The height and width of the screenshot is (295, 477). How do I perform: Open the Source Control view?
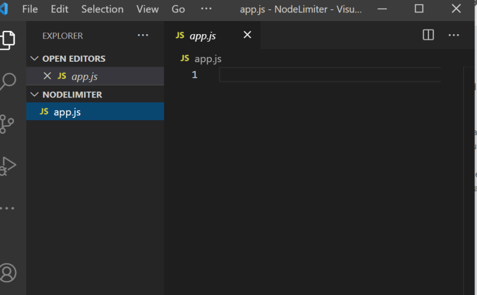pos(7,124)
